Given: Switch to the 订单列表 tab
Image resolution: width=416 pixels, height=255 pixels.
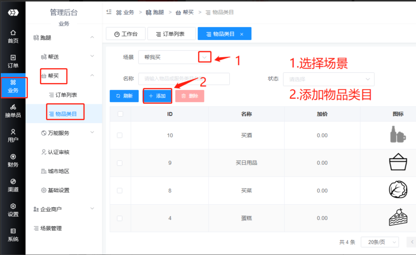Looking at the screenshot, I should (171, 34).
